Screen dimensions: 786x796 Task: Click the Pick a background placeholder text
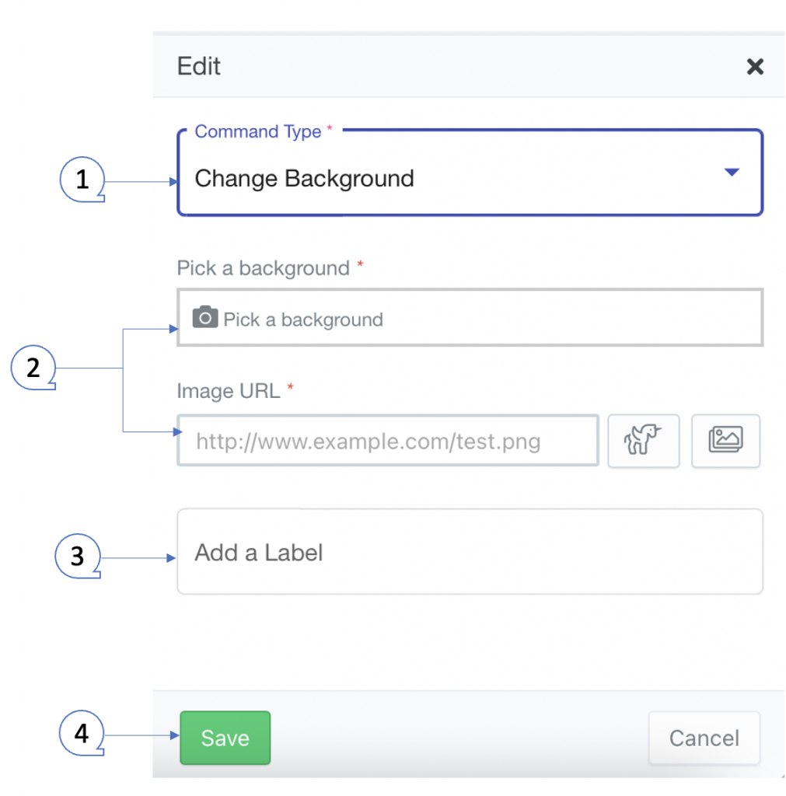(x=303, y=319)
